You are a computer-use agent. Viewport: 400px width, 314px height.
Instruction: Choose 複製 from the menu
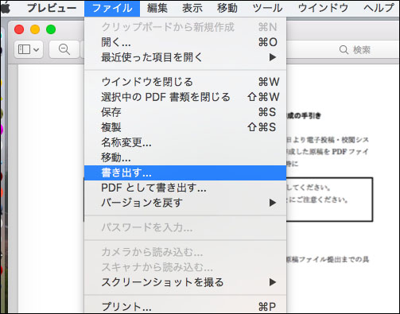pos(185,127)
